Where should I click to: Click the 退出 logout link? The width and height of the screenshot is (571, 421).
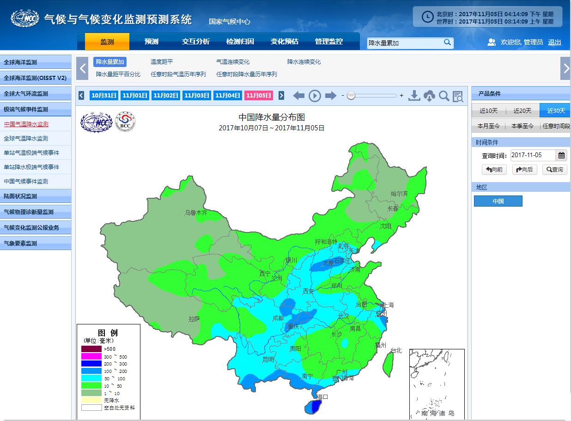point(554,42)
